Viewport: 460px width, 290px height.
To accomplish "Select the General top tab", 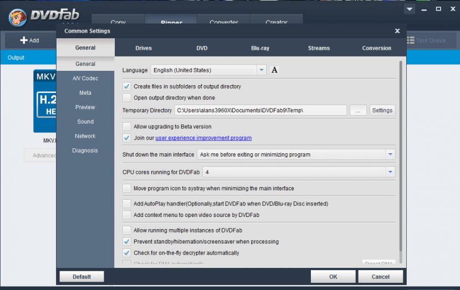I will click(x=85, y=48).
